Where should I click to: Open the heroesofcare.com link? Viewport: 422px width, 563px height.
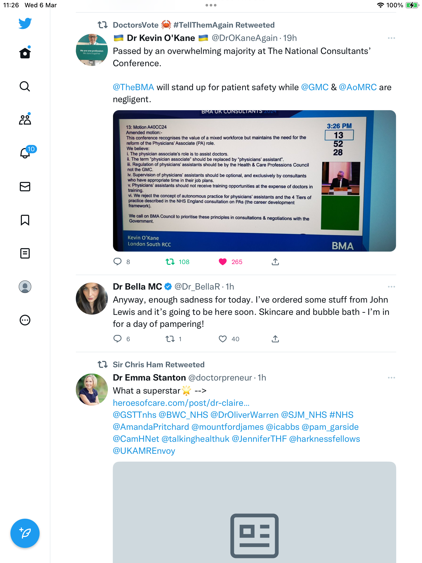coord(181,403)
